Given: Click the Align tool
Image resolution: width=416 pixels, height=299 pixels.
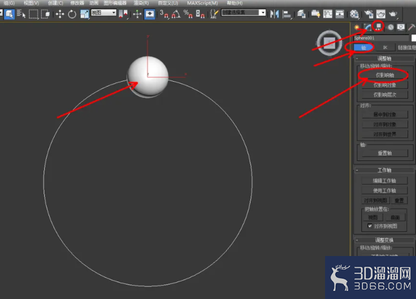Looking at the screenshot, I should pyautogui.click(x=287, y=14).
